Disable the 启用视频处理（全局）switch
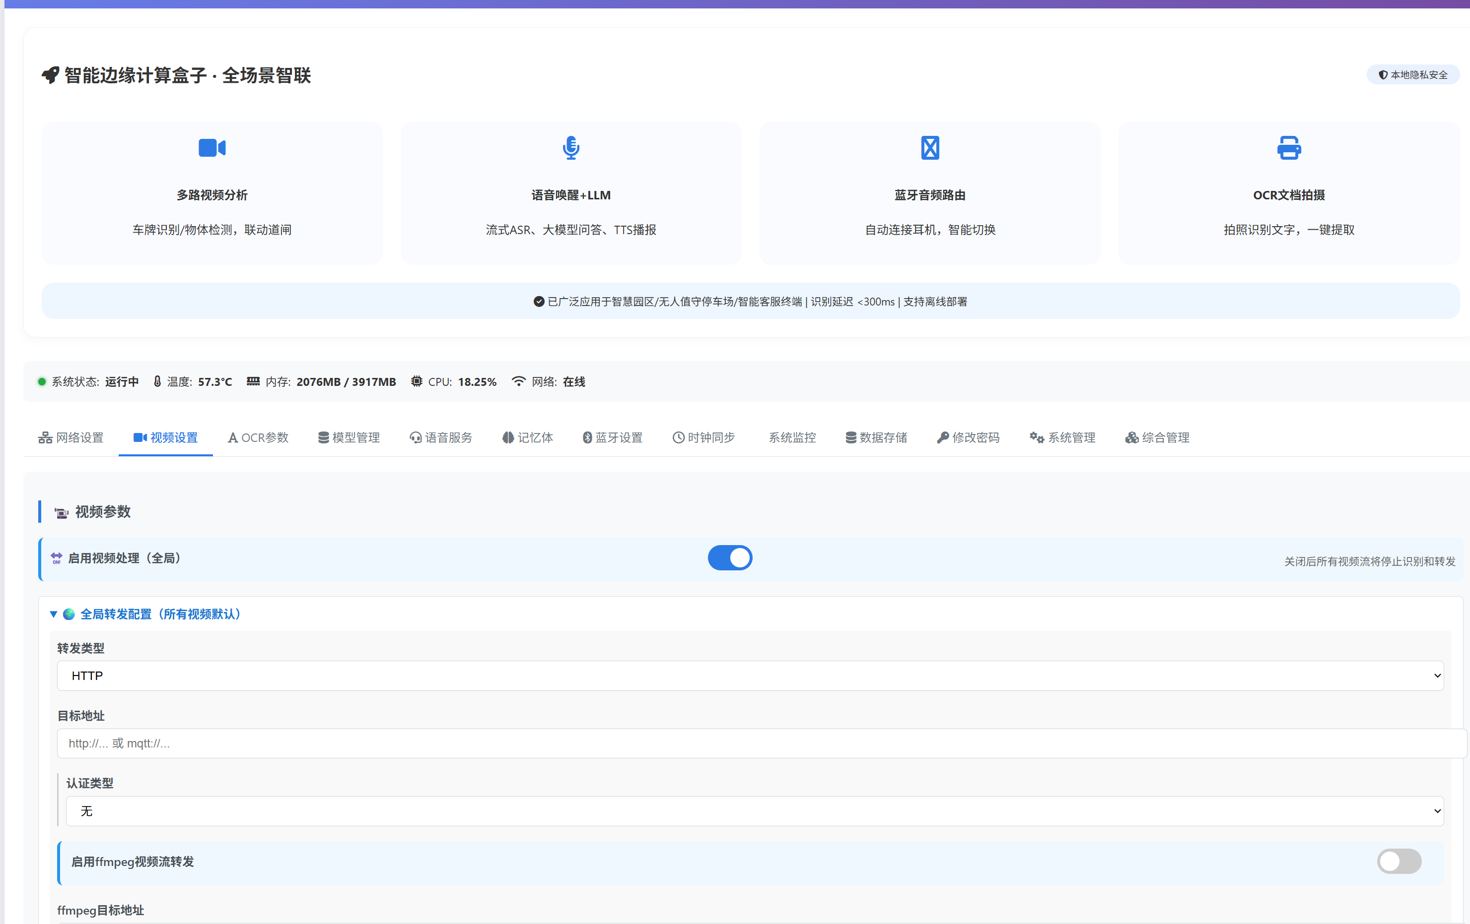Image resolution: width=1470 pixels, height=924 pixels. pyautogui.click(x=729, y=557)
